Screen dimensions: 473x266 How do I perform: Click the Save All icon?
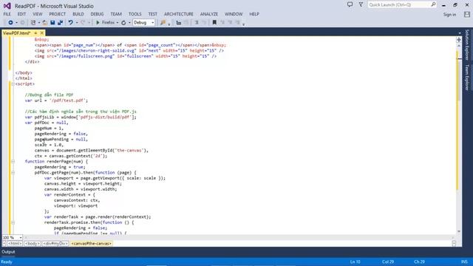pyautogui.click(x=60, y=23)
